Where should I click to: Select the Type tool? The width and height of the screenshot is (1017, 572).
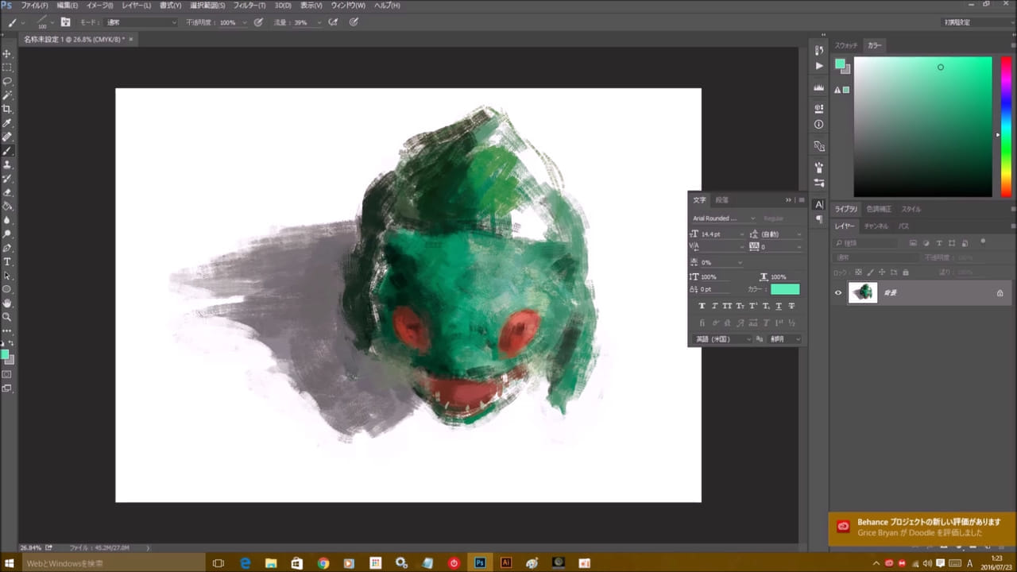click(7, 261)
